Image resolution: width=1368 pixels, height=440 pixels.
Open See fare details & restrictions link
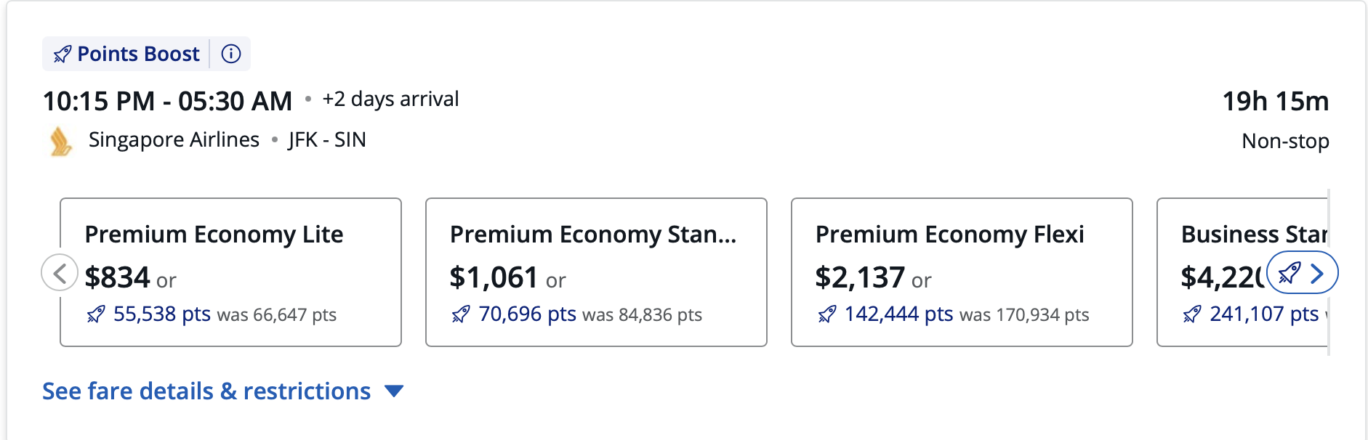click(206, 391)
